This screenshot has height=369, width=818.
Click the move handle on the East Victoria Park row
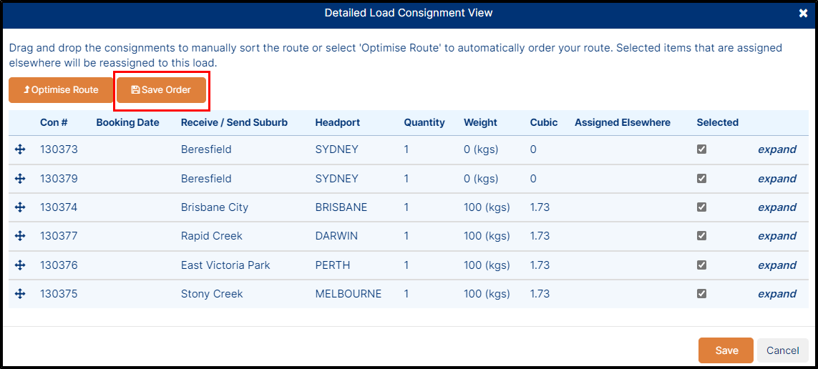point(20,265)
